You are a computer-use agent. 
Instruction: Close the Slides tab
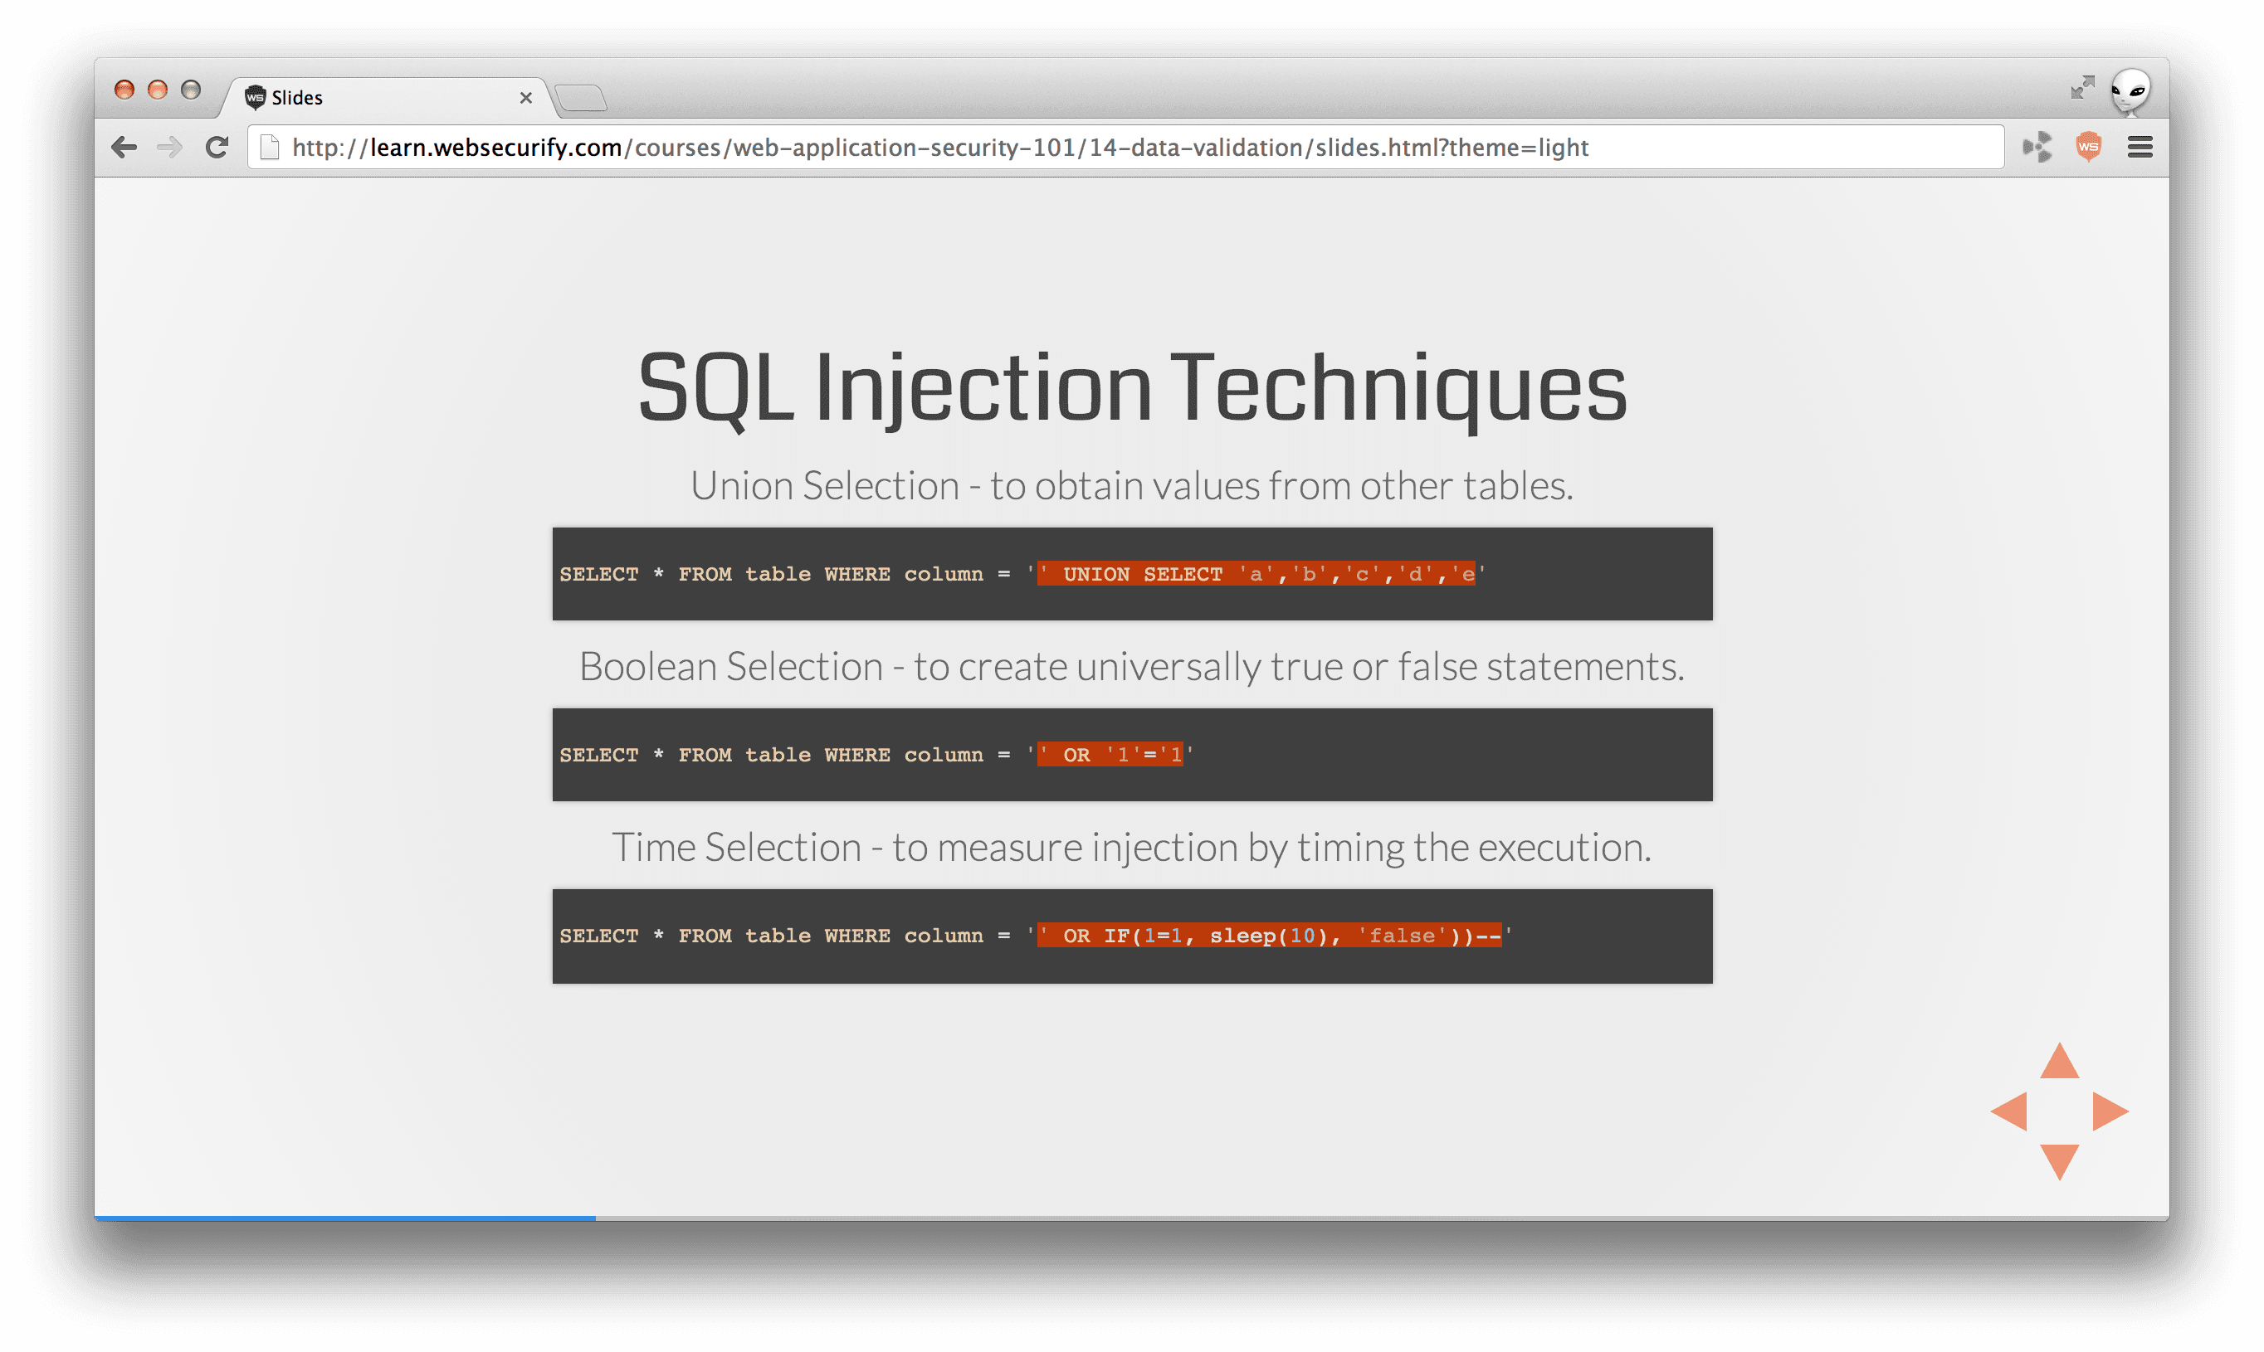point(526,98)
